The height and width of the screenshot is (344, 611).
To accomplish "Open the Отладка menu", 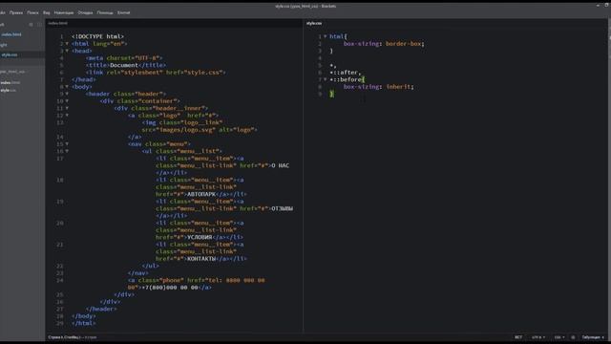I will coord(85,12).
